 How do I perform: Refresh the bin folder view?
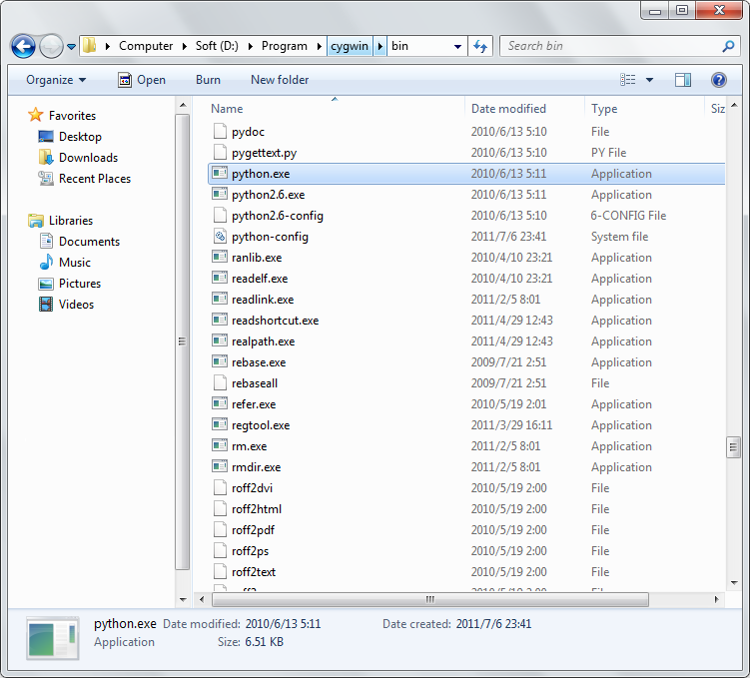pos(479,46)
